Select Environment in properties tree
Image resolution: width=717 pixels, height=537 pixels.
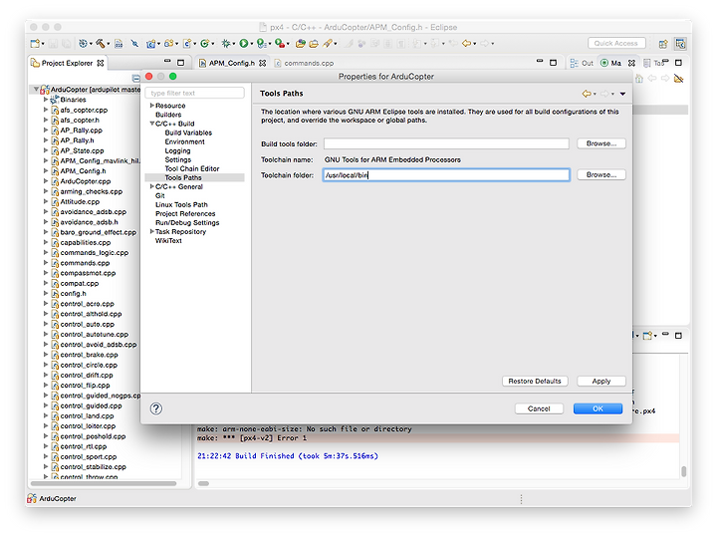(185, 141)
